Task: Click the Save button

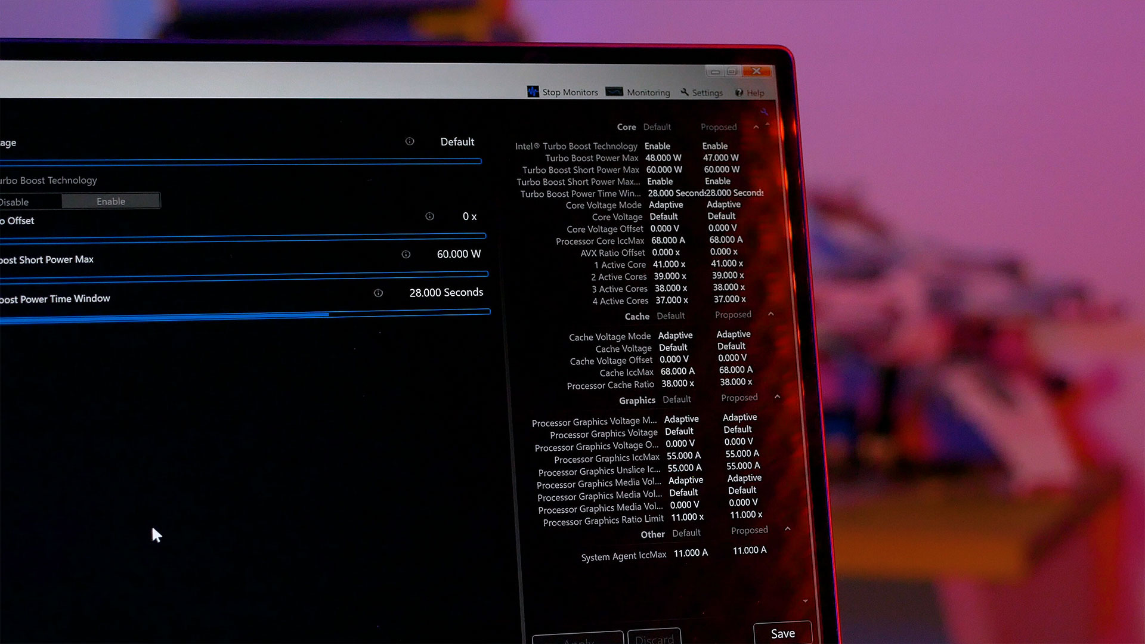Action: point(782,633)
